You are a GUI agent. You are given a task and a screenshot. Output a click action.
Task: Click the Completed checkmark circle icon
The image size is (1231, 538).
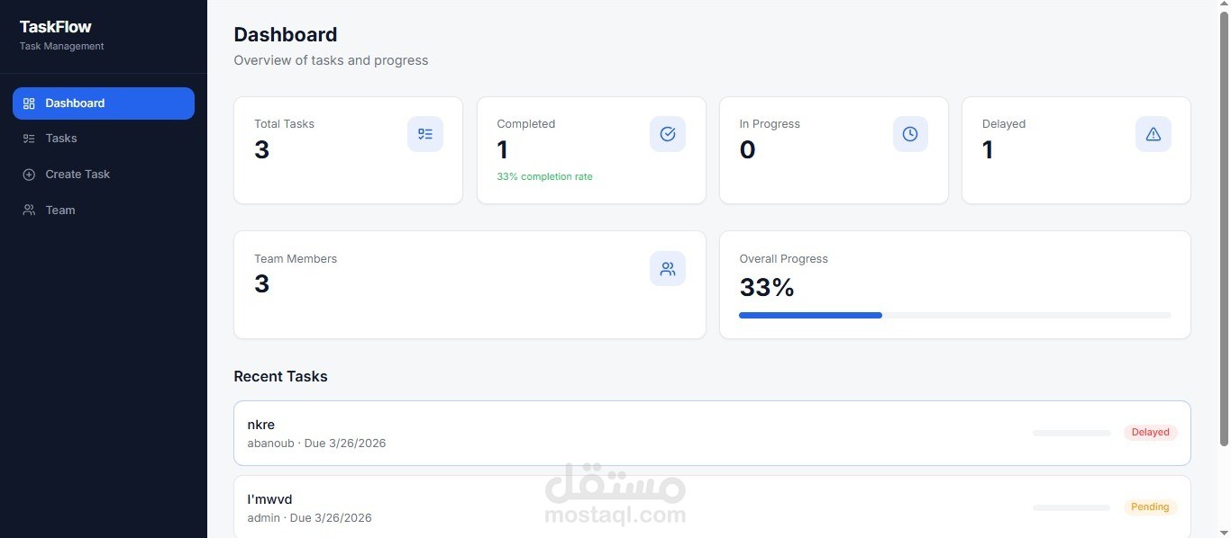pyautogui.click(x=667, y=133)
